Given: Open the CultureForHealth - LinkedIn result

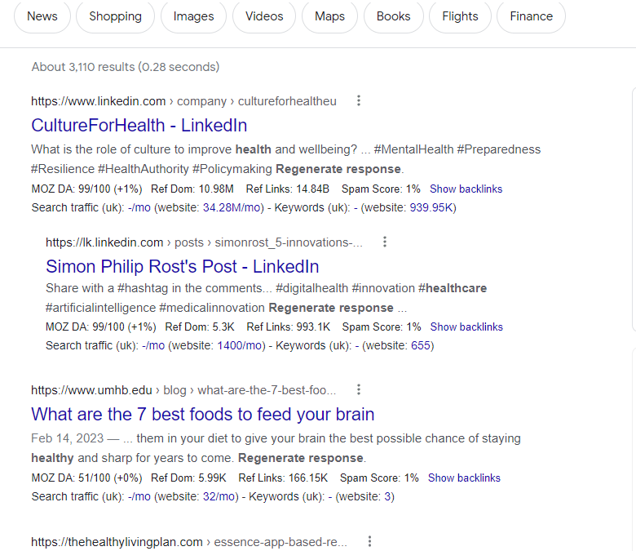Looking at the screenshot, I should (x=139, y=125).
